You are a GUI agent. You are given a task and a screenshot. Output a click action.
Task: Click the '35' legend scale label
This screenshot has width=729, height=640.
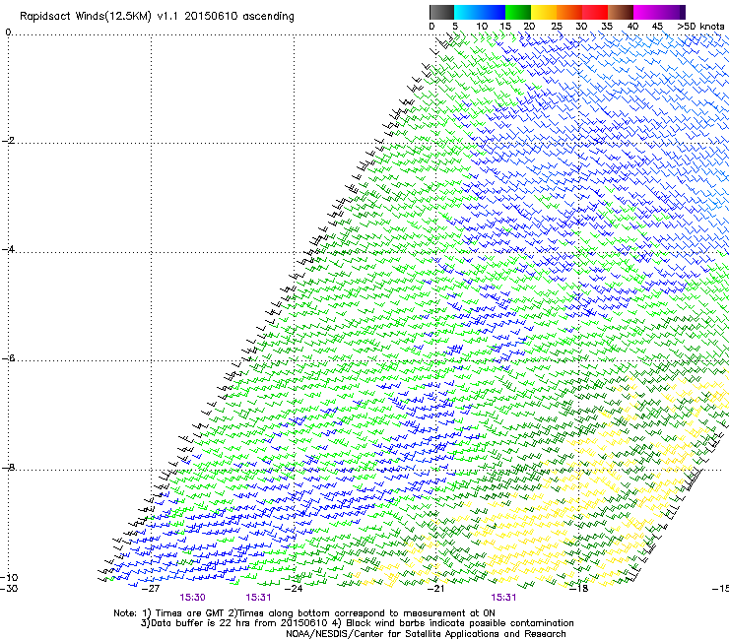(607, 27)
